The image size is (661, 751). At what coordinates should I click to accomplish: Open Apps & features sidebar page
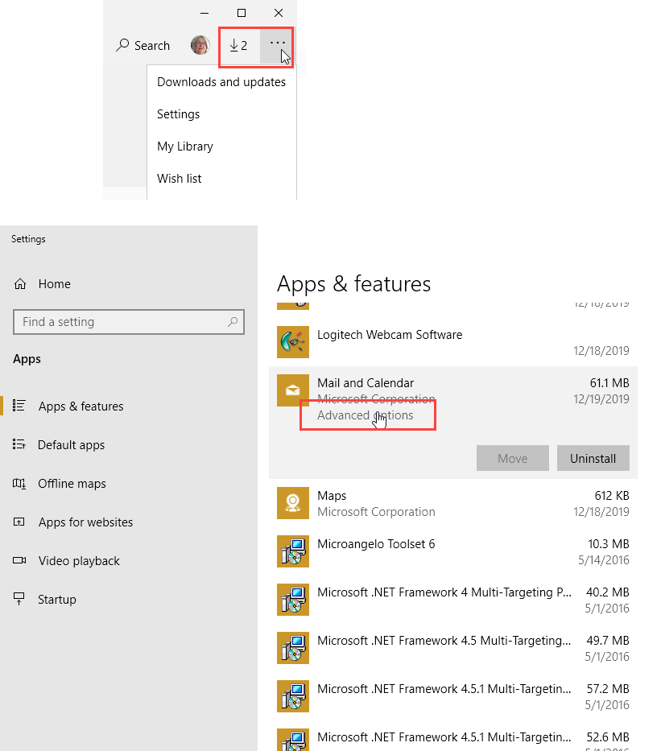point(81,406)
